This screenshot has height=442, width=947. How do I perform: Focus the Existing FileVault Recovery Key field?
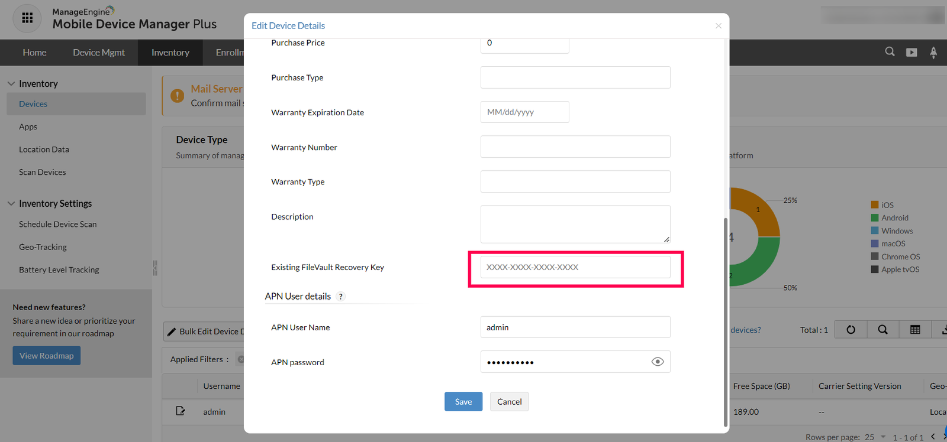575,267
